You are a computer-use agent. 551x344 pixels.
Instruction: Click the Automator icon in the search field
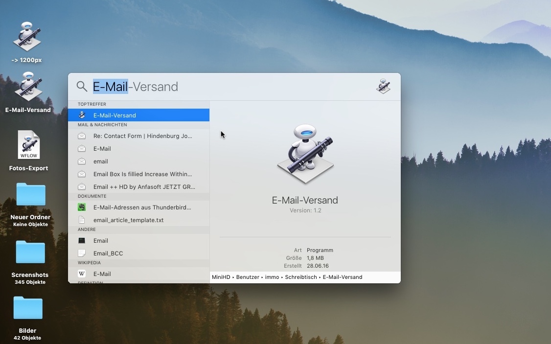383,87
